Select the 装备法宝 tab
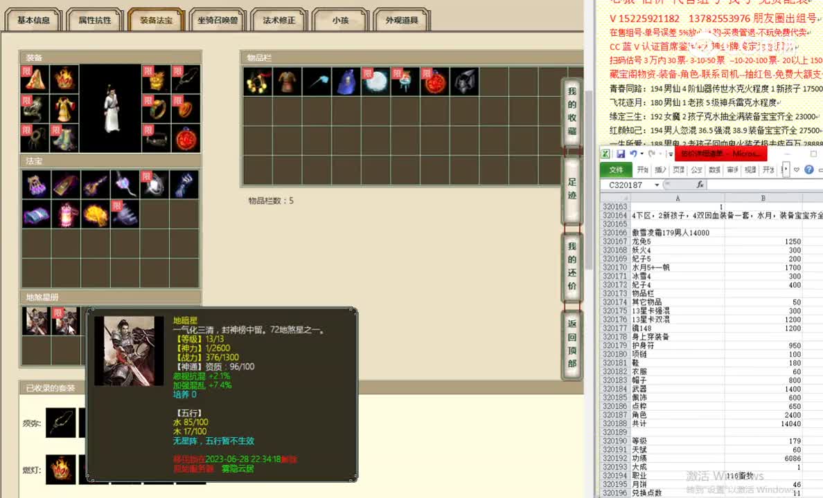This screenshot has width=823, height=498. click(x=156, y=20)
